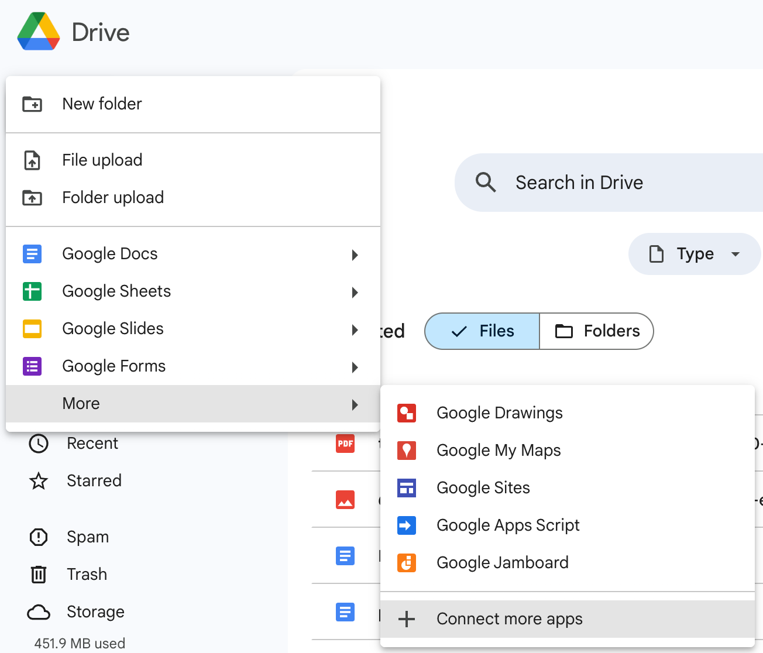Expand the Google Slides submenu arrow
Image resolution: width=763 pixels, height=653 pixels.
(x=355, y=329)
